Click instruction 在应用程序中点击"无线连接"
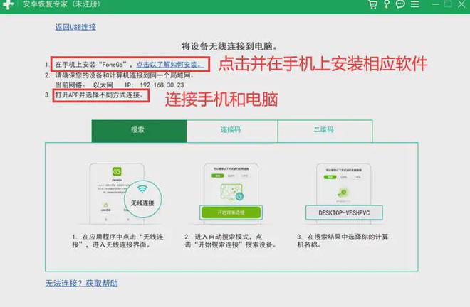Viewport: 470px width, 307px height. (x=117, y=241)
